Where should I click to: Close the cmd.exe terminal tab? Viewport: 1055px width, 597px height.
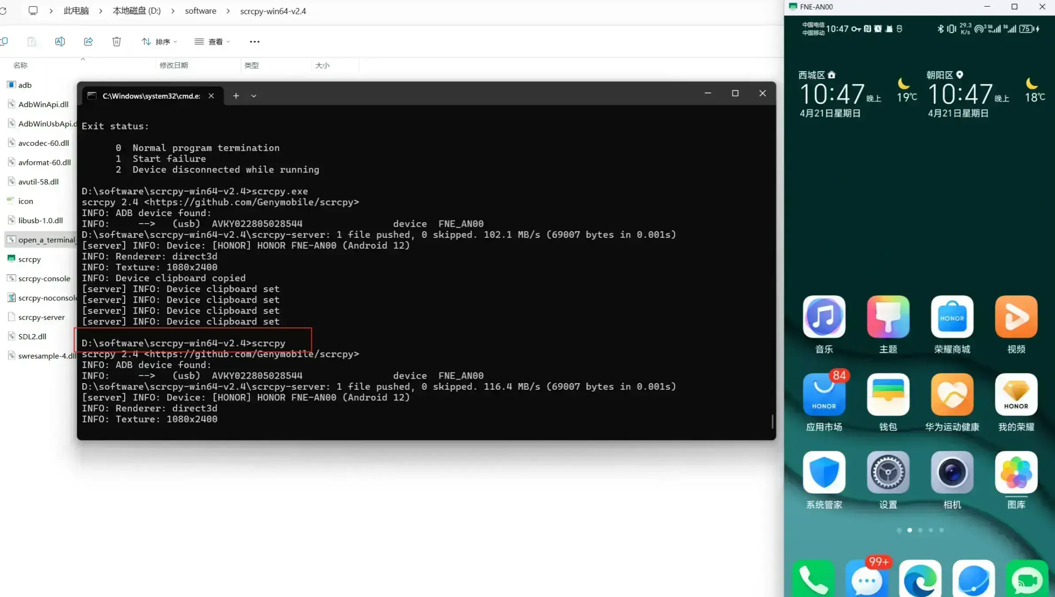coord(211,96)
